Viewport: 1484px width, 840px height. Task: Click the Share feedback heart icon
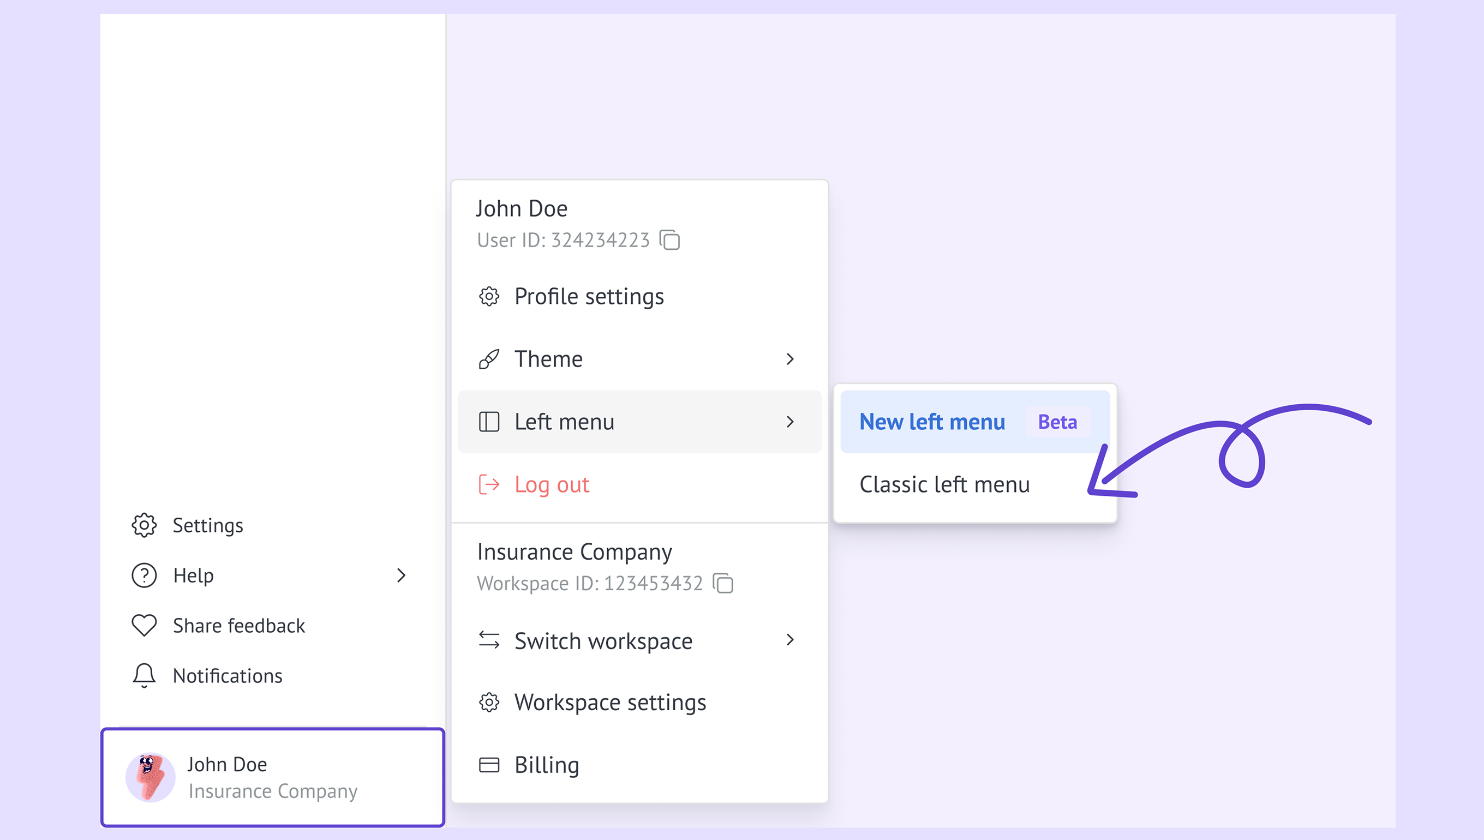click(x=143, y=626)
